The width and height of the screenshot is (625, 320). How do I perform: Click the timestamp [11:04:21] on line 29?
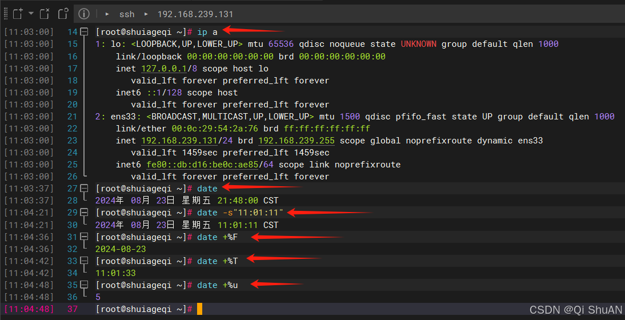pyautogui.click(x=29, y=213)
